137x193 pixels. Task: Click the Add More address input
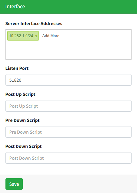[51, 36]
